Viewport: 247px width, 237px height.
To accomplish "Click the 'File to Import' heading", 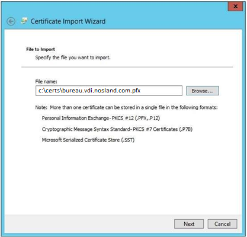I will (40, 49).
